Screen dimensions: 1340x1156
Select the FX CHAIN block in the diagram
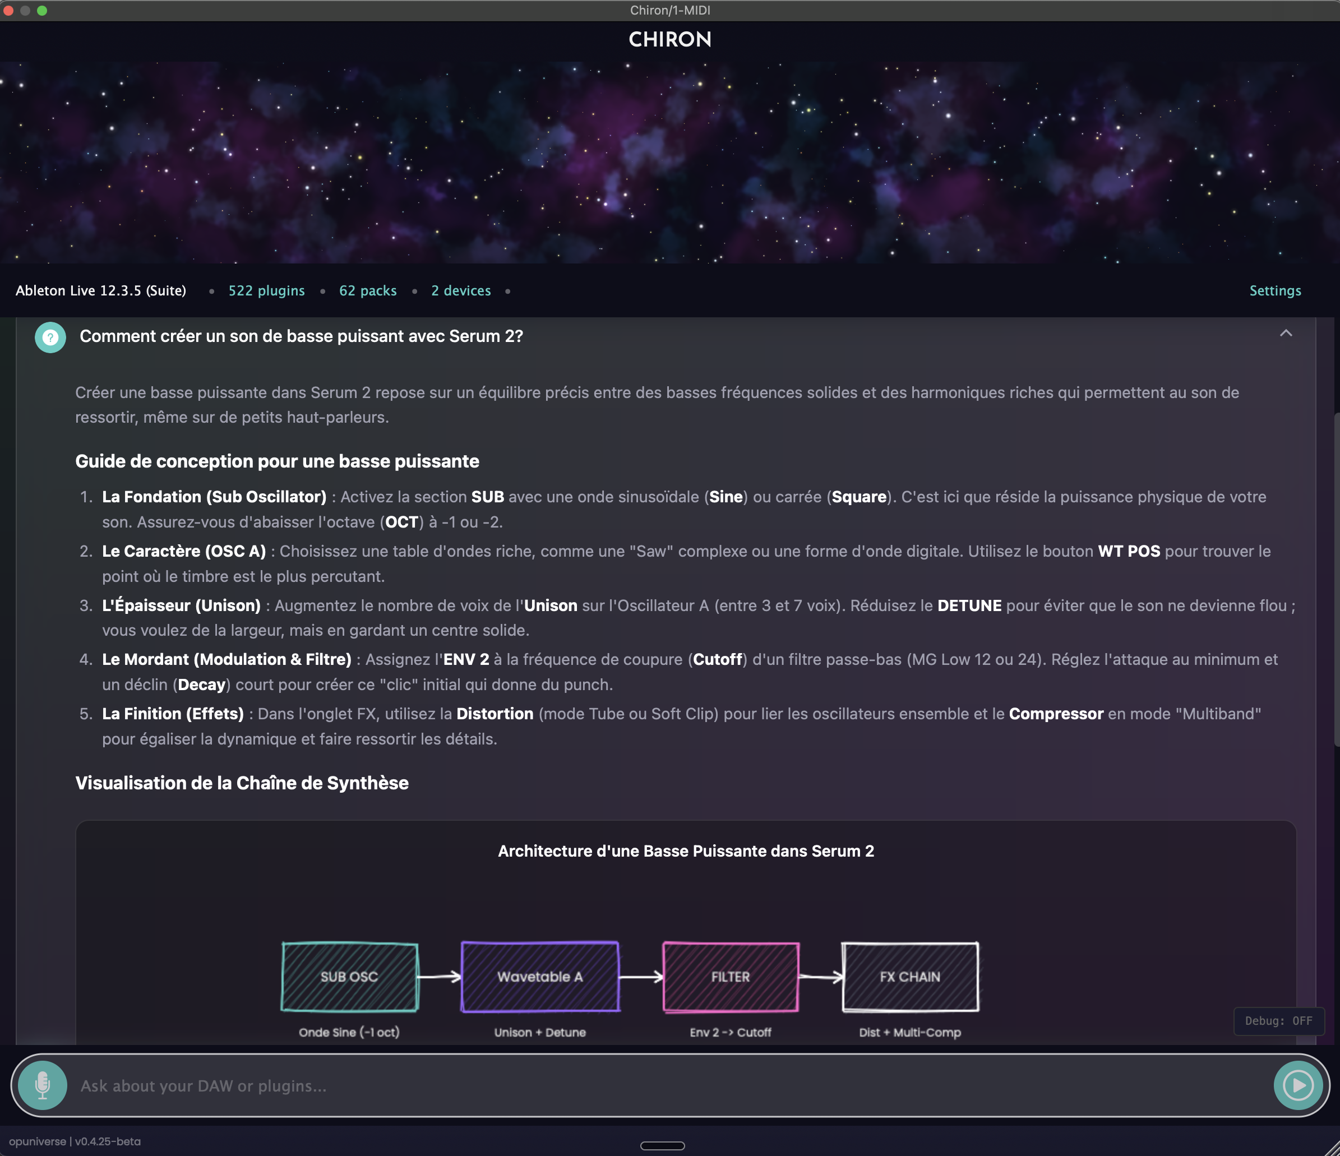(x=910, y=977)
